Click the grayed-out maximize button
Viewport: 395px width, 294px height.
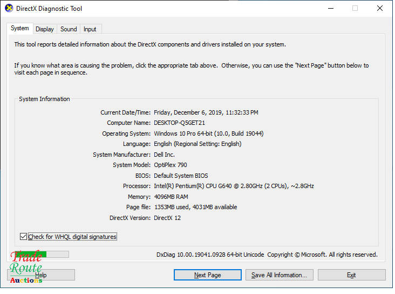355,9
